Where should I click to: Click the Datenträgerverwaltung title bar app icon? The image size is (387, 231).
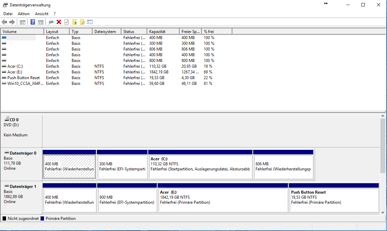[x=5, y=5]
